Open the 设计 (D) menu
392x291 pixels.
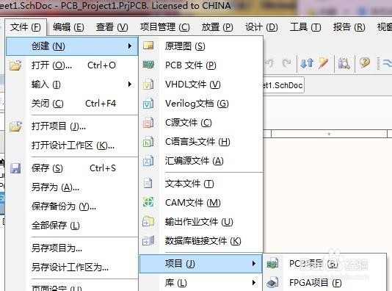pos(261,27)
